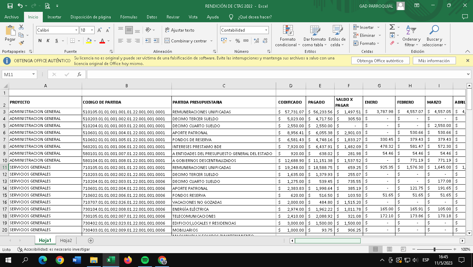The image size is (473, 267).
Task: Apply Bold formatting with N button
Action: (40, 41)
